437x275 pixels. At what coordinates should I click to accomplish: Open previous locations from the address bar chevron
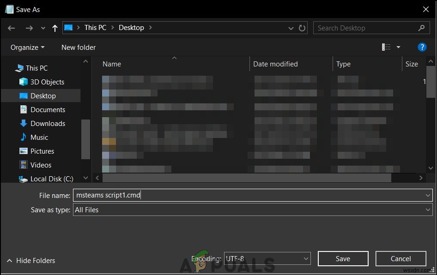pyautogui.click(x=291, y=28)
